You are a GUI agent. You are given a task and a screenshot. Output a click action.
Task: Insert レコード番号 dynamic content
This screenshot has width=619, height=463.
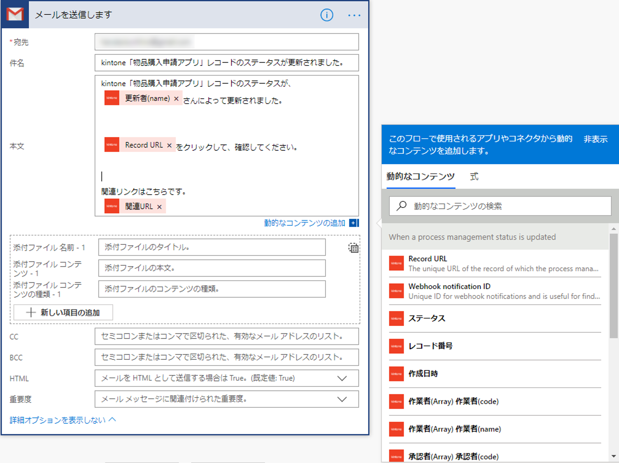(x=495, y=346)
